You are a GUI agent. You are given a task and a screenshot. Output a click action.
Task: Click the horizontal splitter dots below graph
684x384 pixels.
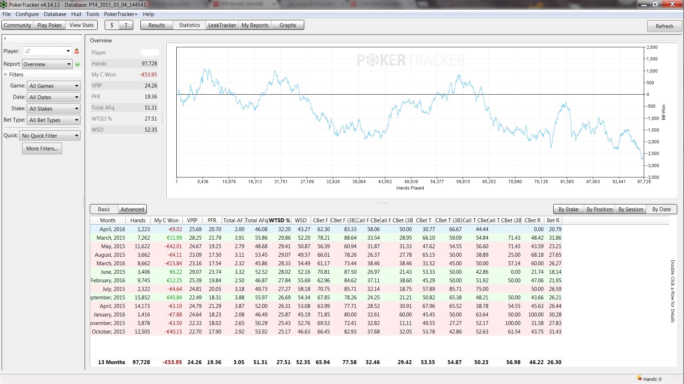(x=383, y=203)
